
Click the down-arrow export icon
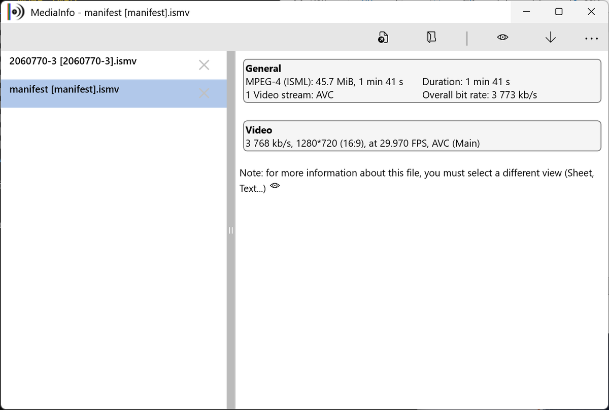click(551, 38)
